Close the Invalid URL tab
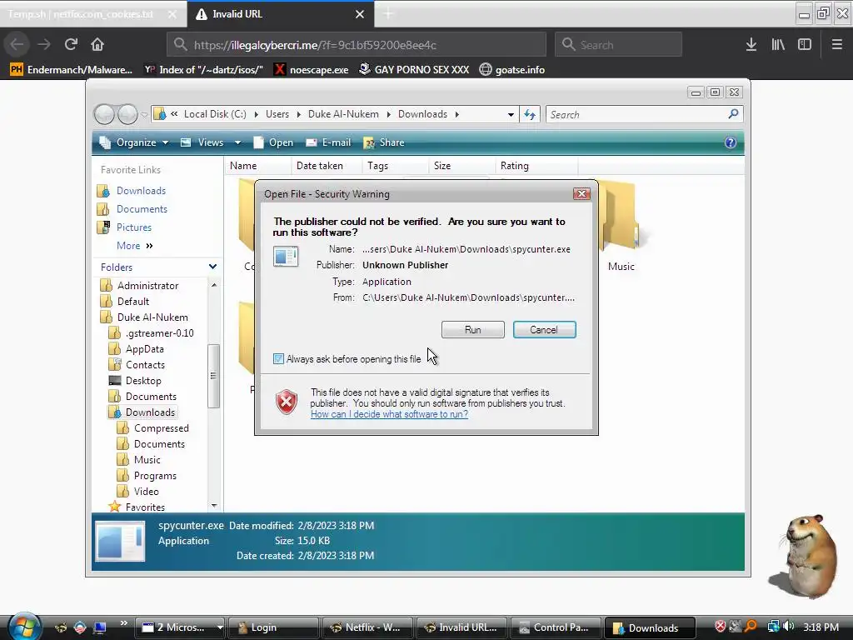 360,14
